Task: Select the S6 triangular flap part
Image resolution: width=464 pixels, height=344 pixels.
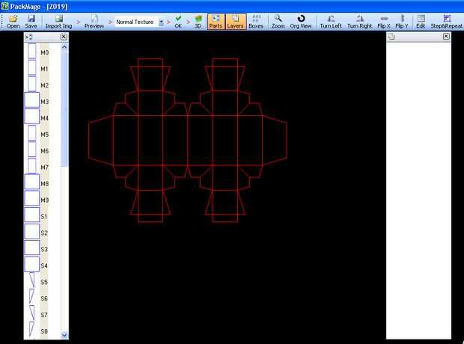Action: coord(31,296)
